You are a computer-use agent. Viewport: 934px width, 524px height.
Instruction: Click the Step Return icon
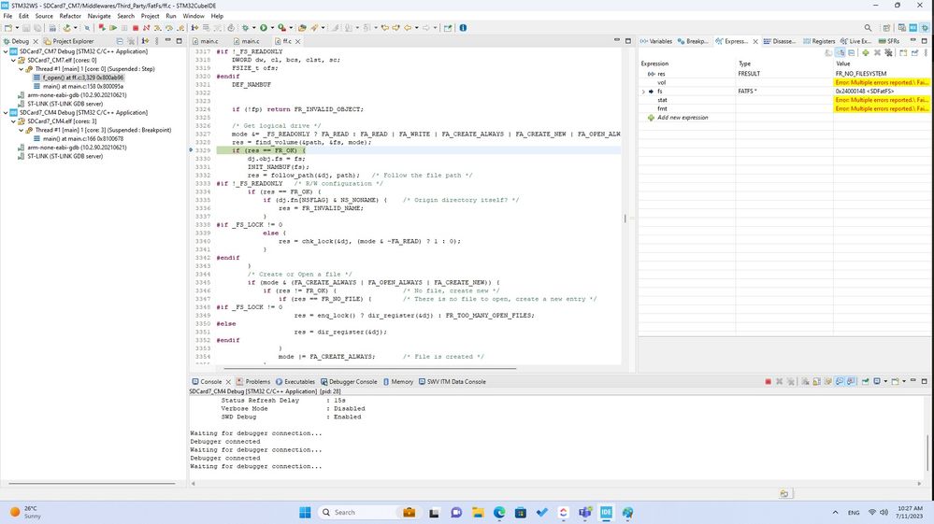click(x=180, y=27)
